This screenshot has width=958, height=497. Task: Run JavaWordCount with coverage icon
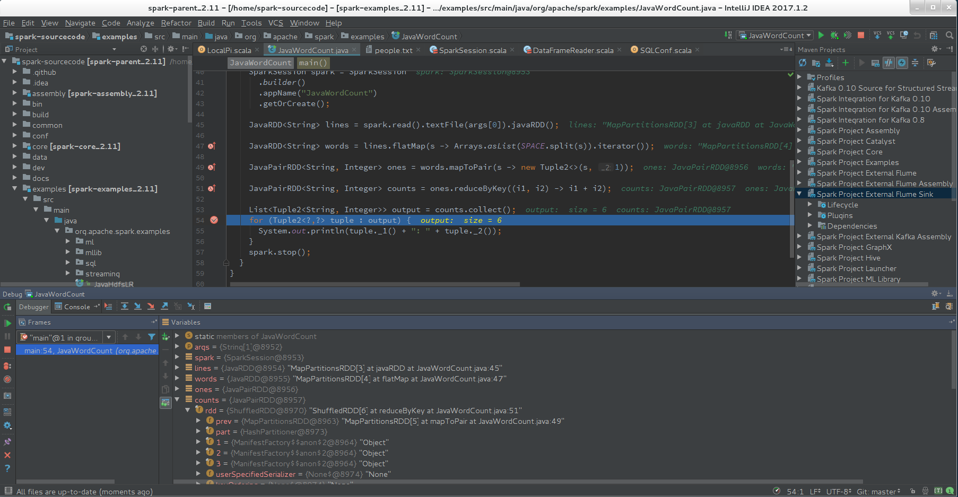click(848, 36)
